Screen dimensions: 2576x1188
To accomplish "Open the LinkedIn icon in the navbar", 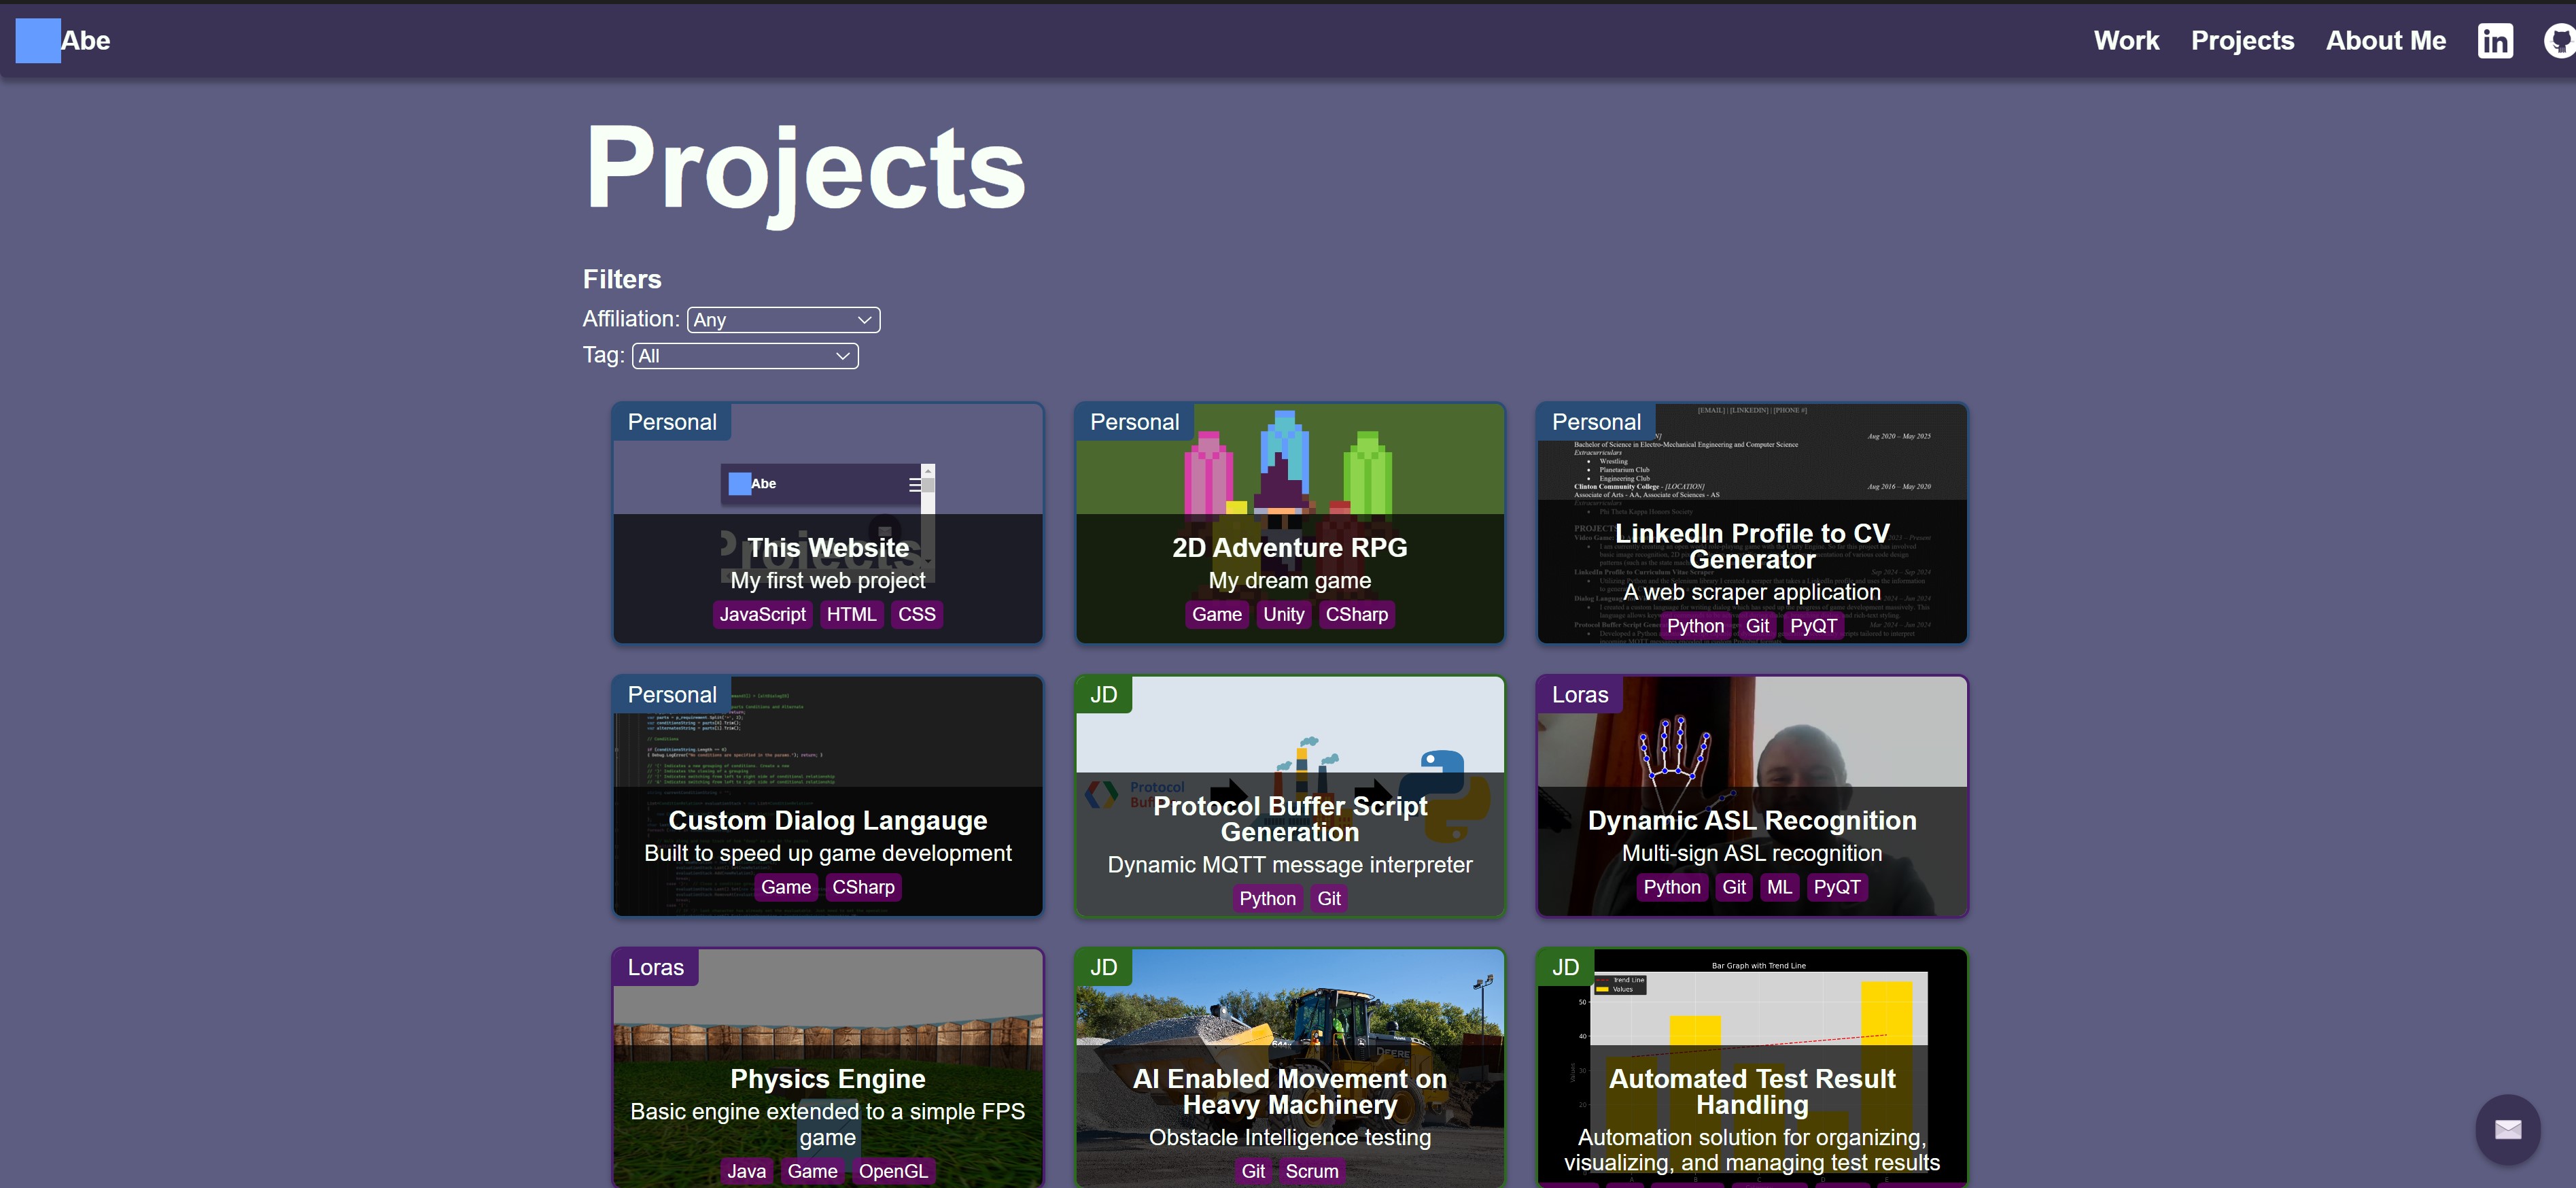I will pos(2495,41).
